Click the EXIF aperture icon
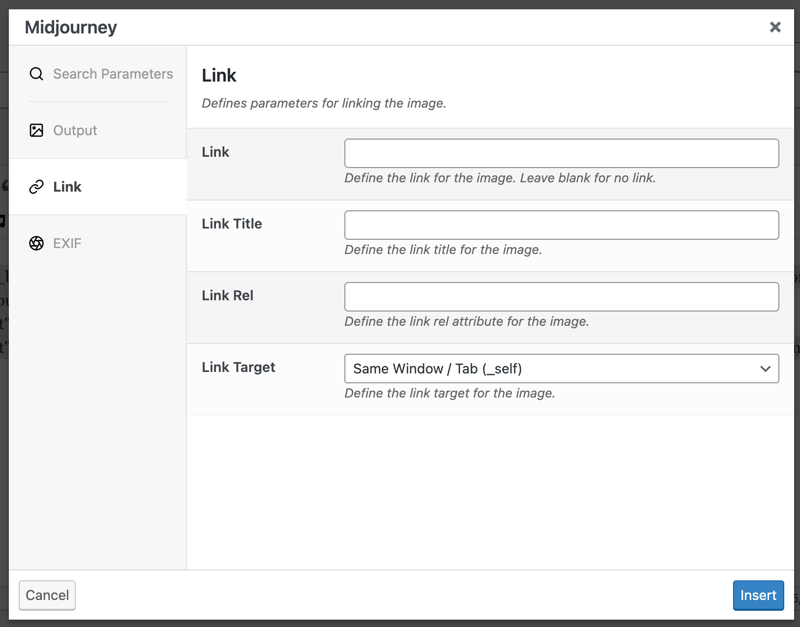800x627 pixels. [36, 243]
